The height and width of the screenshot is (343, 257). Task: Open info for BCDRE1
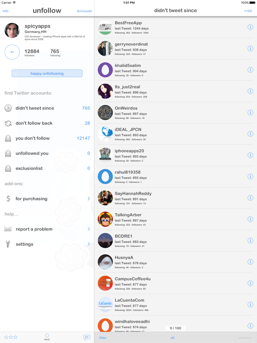pos(250,241)
